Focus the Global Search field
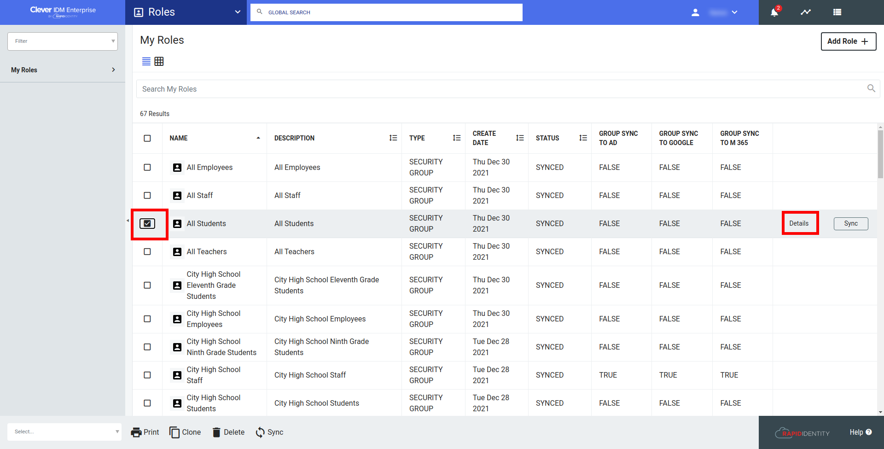Image resolution: width=884 pixels, height=449 pixels. [386, 12]
